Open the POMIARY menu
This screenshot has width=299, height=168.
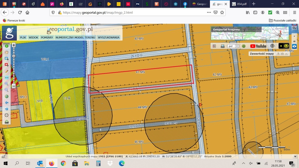[x=47, y=38]
